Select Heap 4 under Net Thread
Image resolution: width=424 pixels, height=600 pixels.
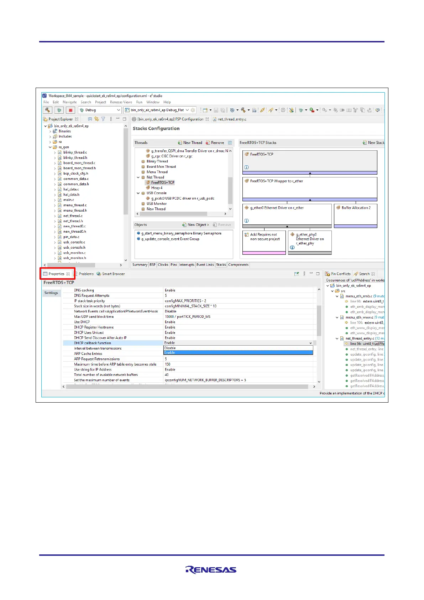point(157,188)
